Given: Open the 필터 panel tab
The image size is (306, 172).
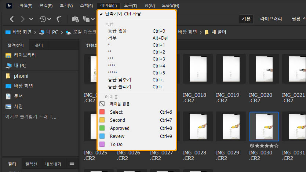Looking at the screenshot, I should point(12,164).
